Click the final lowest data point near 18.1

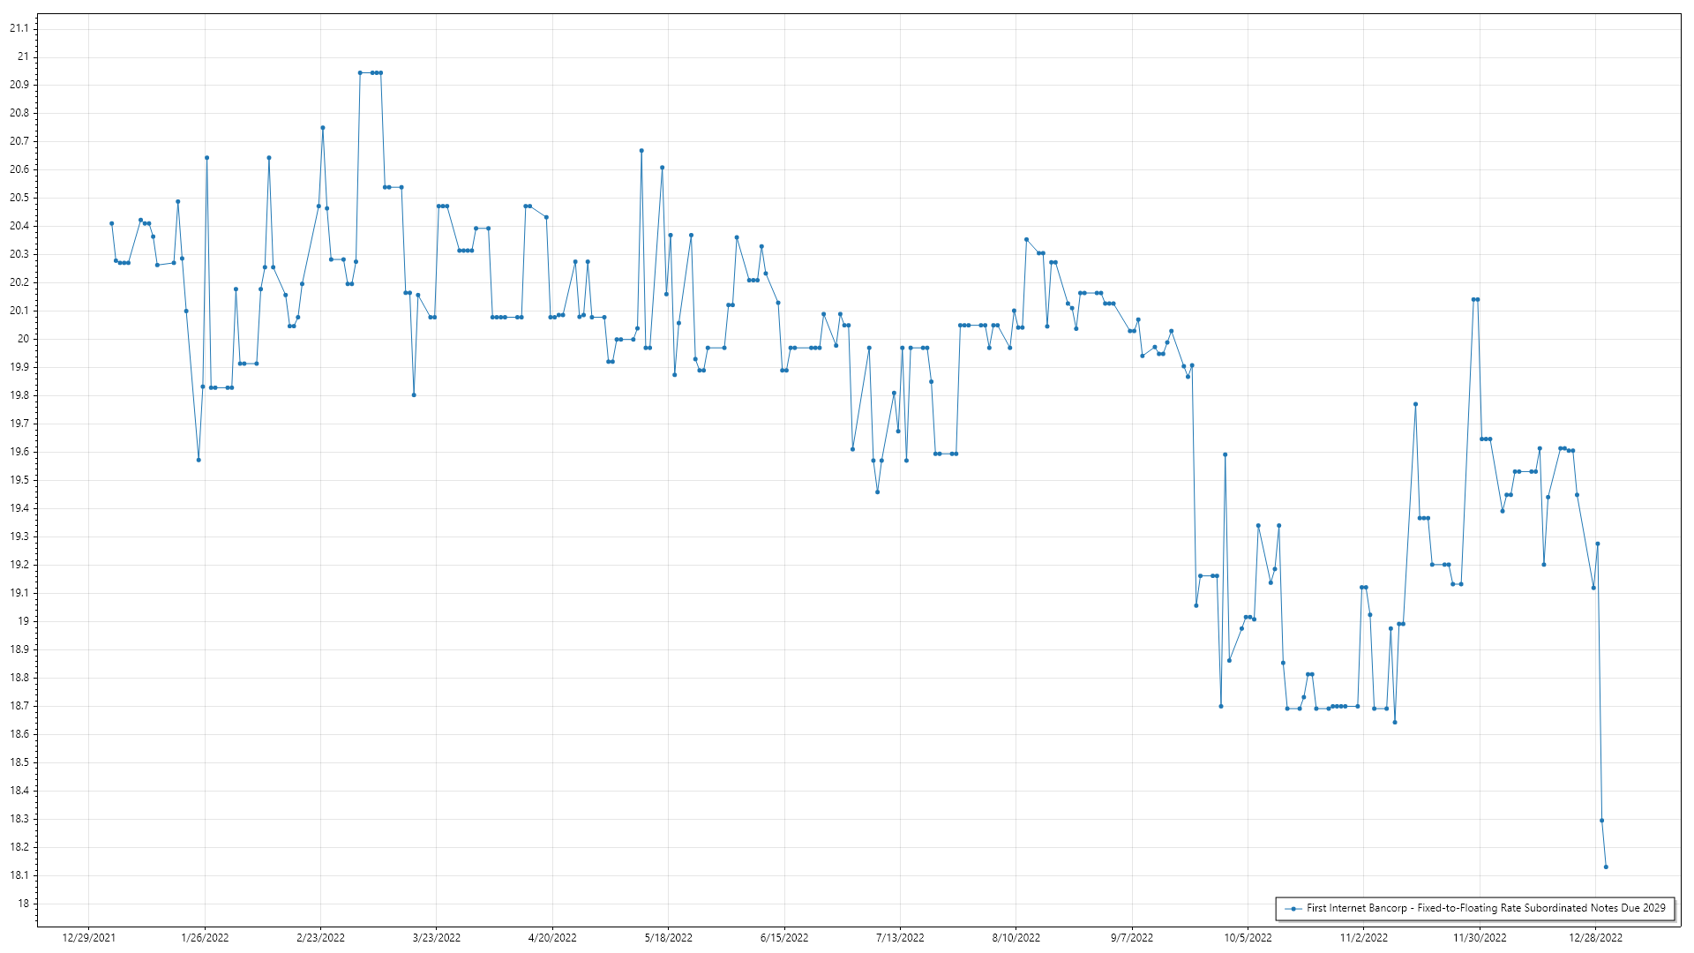pos(1606,867)
